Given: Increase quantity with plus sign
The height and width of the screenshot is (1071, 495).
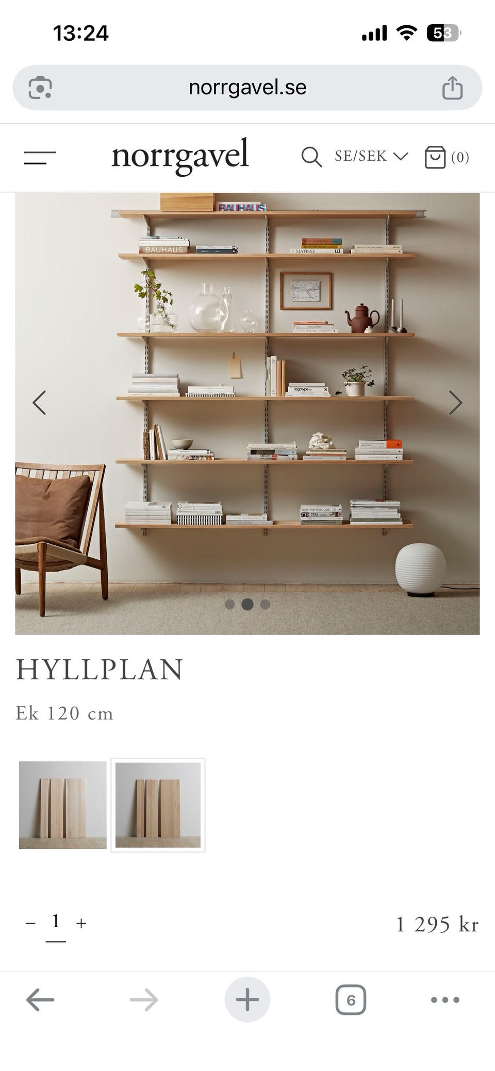Looking at the screenshot, I should tap(81, 923).
